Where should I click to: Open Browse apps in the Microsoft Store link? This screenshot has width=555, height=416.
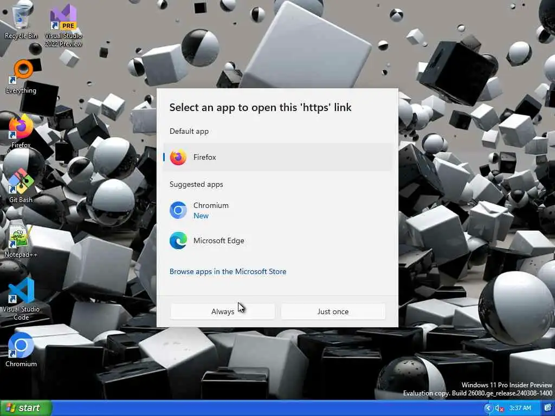click(228, 272)
